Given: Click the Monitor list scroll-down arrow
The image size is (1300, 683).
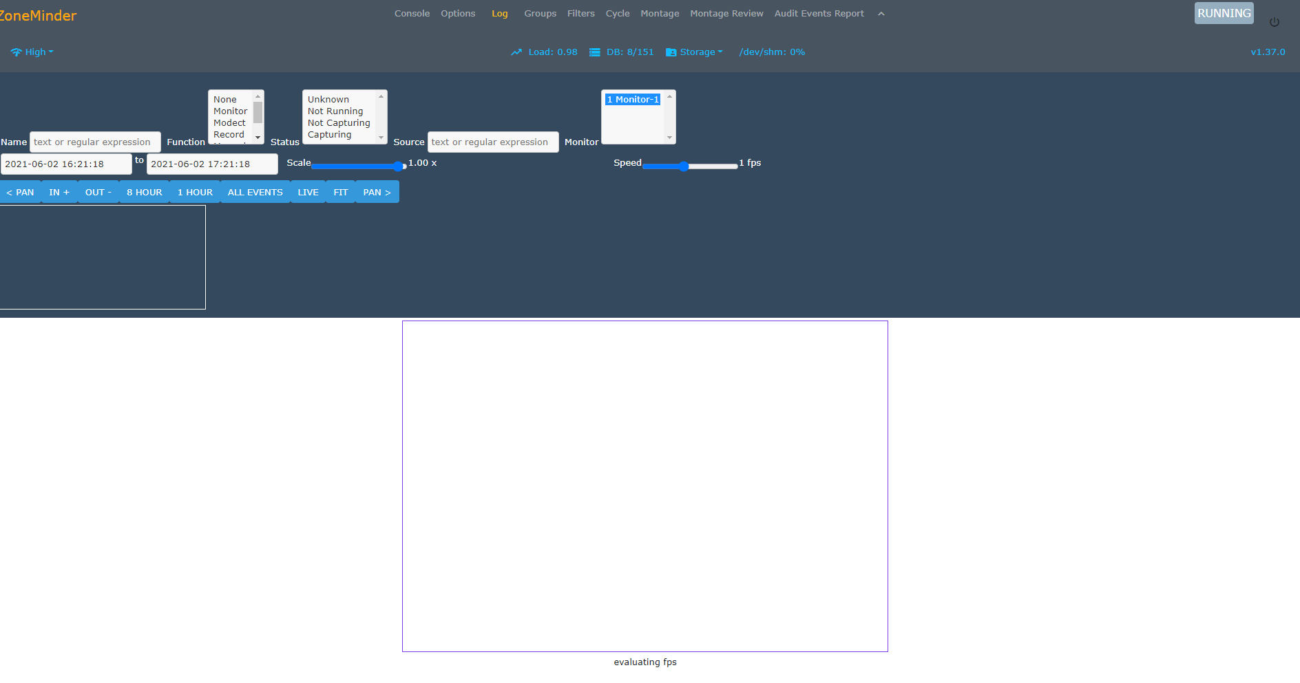Looking at the screenshot, I should 669,138.
